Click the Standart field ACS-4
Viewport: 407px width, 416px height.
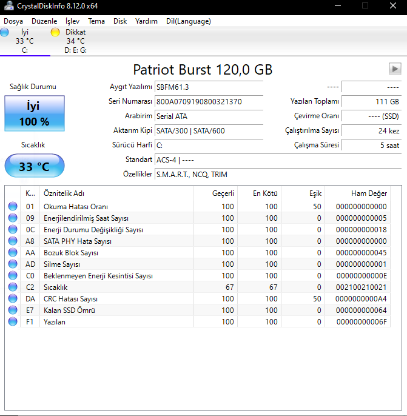click(278, 160)
